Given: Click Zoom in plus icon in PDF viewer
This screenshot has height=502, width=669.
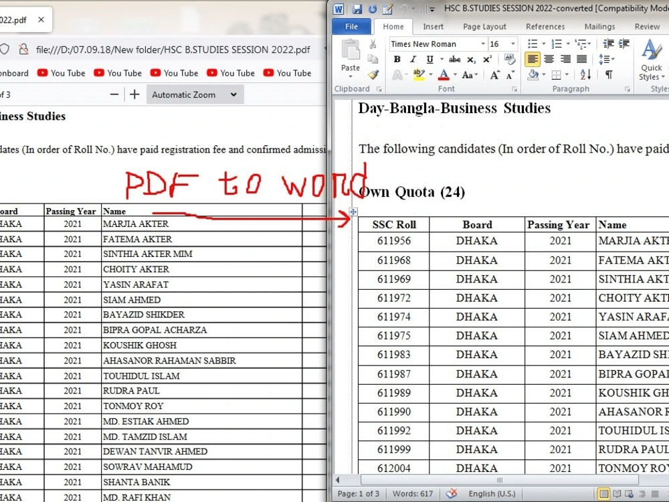Looking at the screenshot, I should 135,94.
